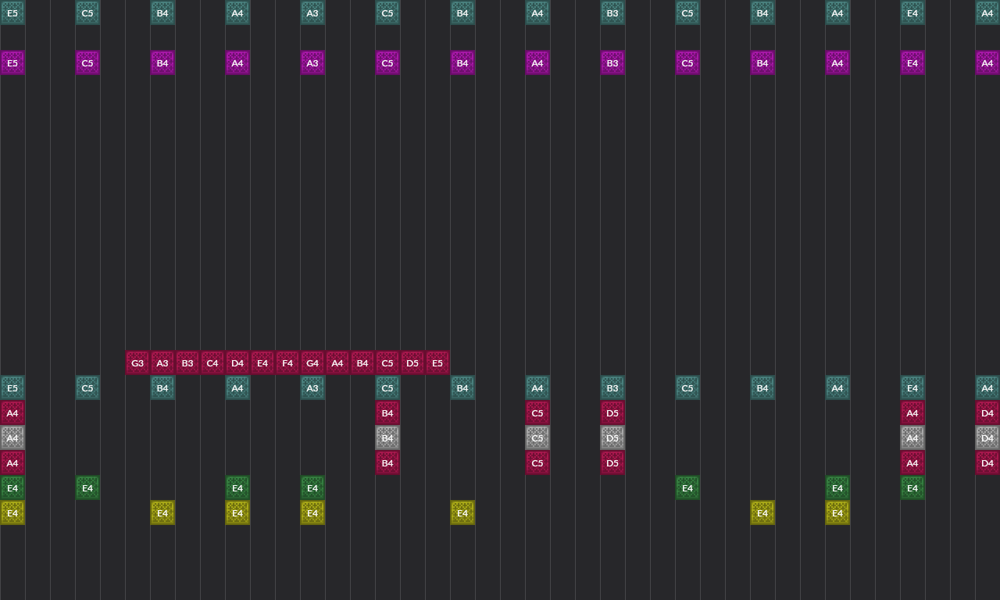The width and height of the screenshot is (1000, 600).
Task: Select the magenta B3 note in the top section
Action: point(612,63)
